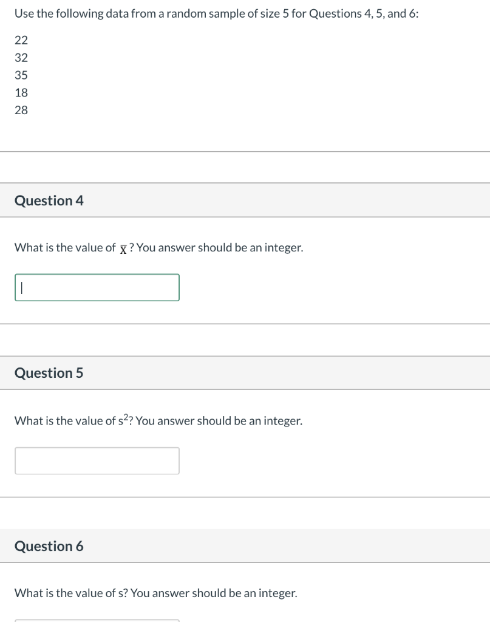Click Question 4 instruction sentence
The width and height of the screenshot is (490, 622).
coord(158,247)
